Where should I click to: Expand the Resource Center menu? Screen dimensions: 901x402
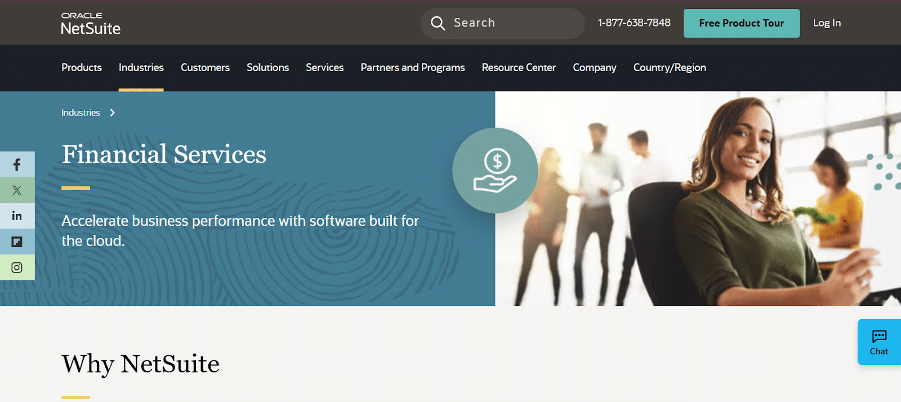click(519, 68)
